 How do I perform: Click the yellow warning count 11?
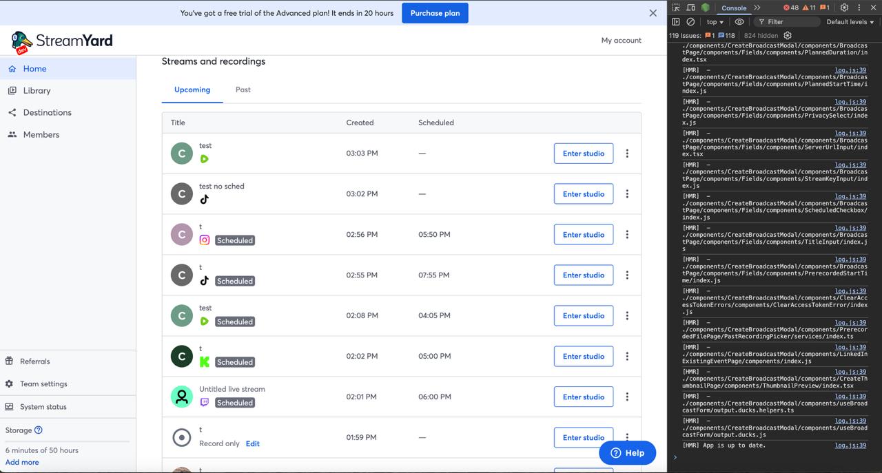[809, 8]
